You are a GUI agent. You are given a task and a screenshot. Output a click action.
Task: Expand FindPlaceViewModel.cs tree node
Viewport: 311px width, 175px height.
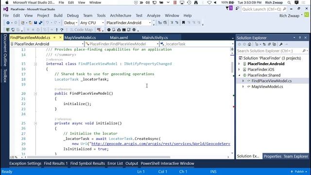click(243, 81)
